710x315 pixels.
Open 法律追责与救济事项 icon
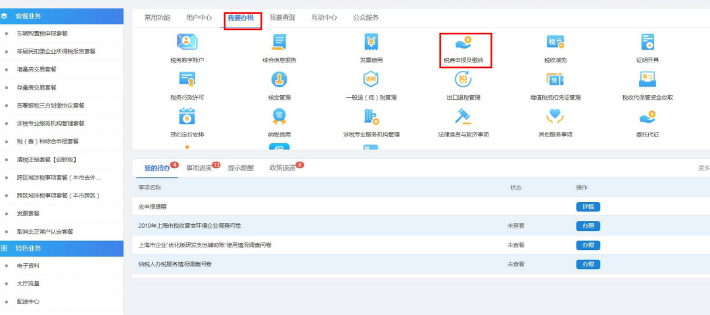(463, 116)
